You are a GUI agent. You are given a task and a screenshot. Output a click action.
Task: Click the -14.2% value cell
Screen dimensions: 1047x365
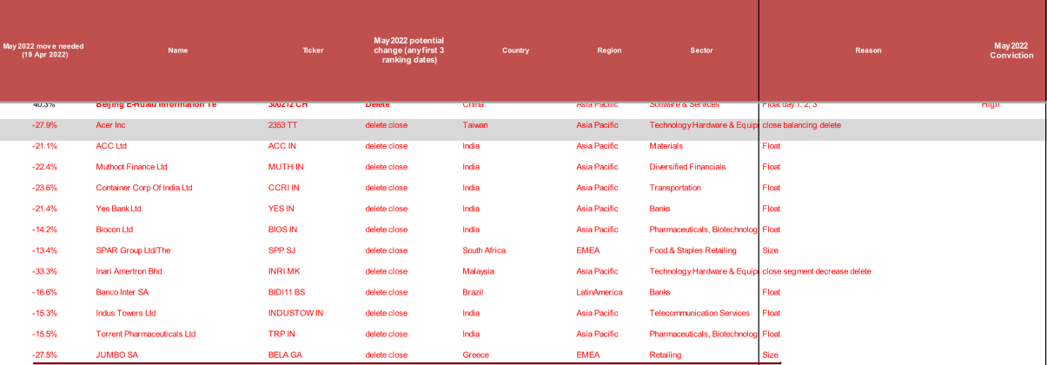(x=44, y=229)
